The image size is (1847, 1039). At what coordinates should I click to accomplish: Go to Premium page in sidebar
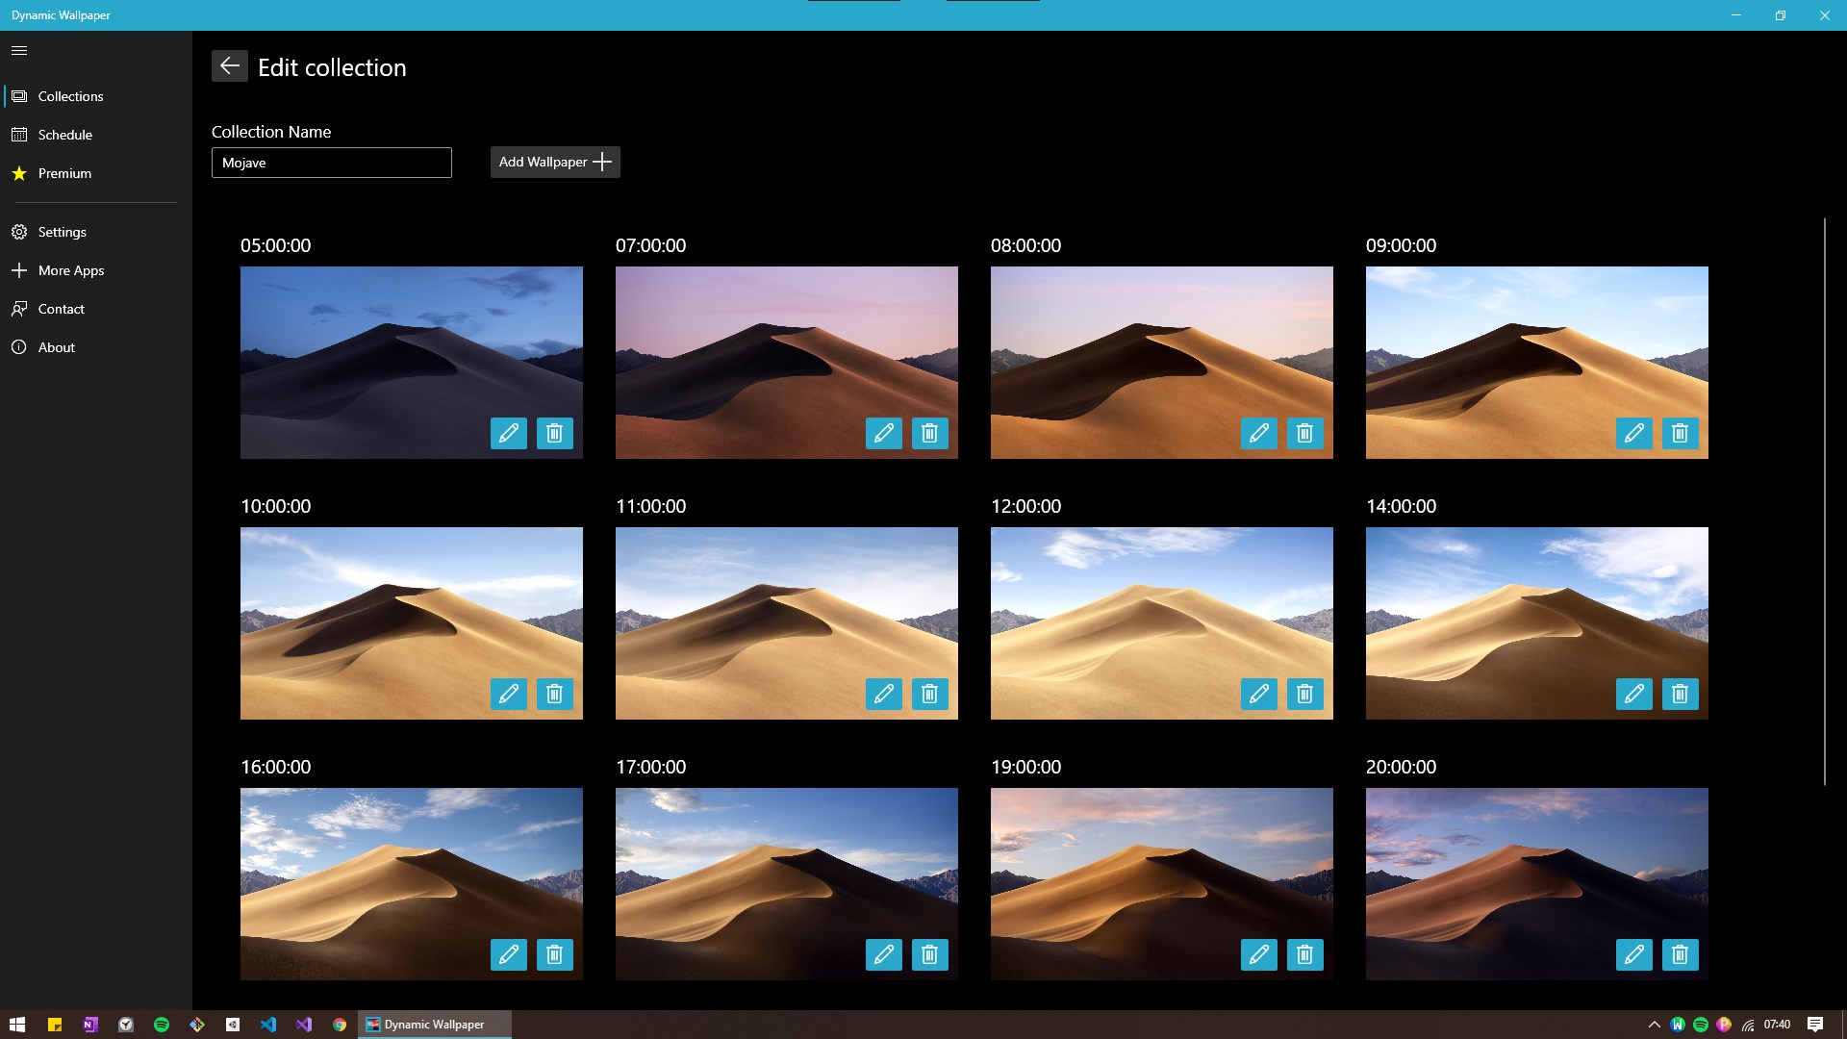[64, 173]
